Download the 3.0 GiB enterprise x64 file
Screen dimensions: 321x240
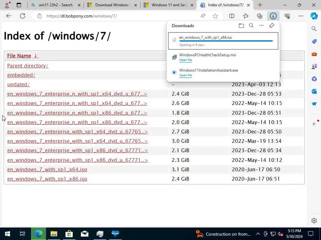78,141
